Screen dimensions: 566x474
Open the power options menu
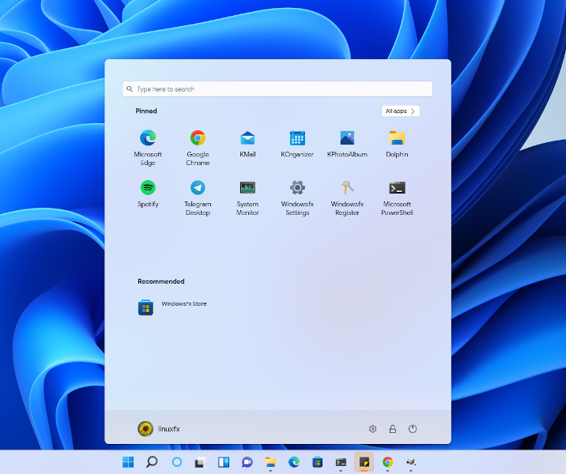tap(413, 429)
